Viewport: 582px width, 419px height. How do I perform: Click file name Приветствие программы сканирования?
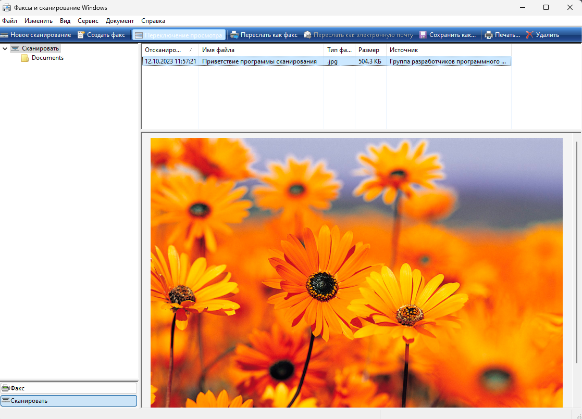coord(259,61)
